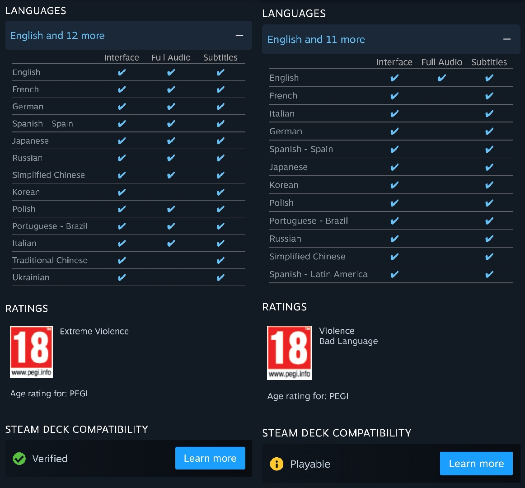525x488 pixels.
Task: Click the Japanese Full Audio checkmark
Action: [171, 141]
